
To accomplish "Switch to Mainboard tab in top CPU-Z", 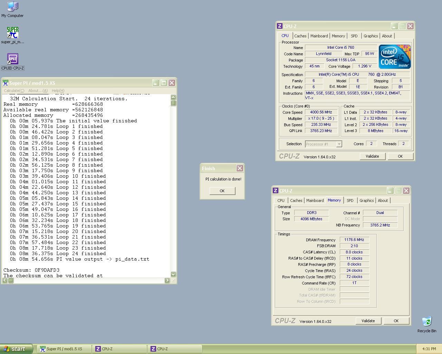I will click(319, 36).
